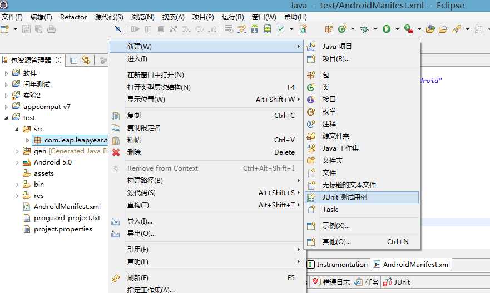The image size is (490, 293).
Task: Choose Java 项目 in the New submenu
Action: (362, 47)
